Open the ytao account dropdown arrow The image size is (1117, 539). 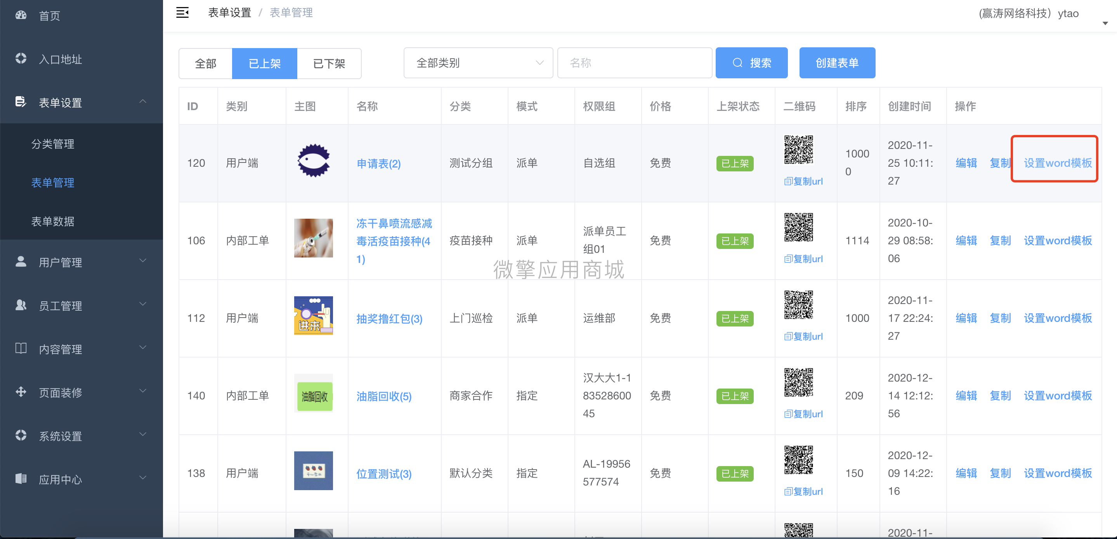point(1105,23)
